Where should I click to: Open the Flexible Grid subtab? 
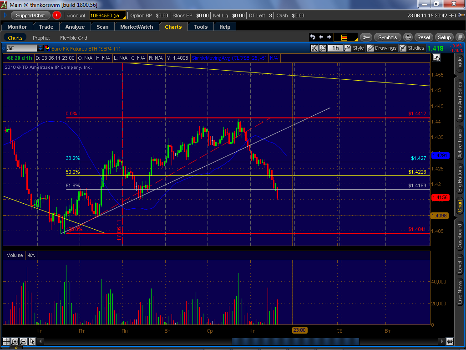point(73,38)
